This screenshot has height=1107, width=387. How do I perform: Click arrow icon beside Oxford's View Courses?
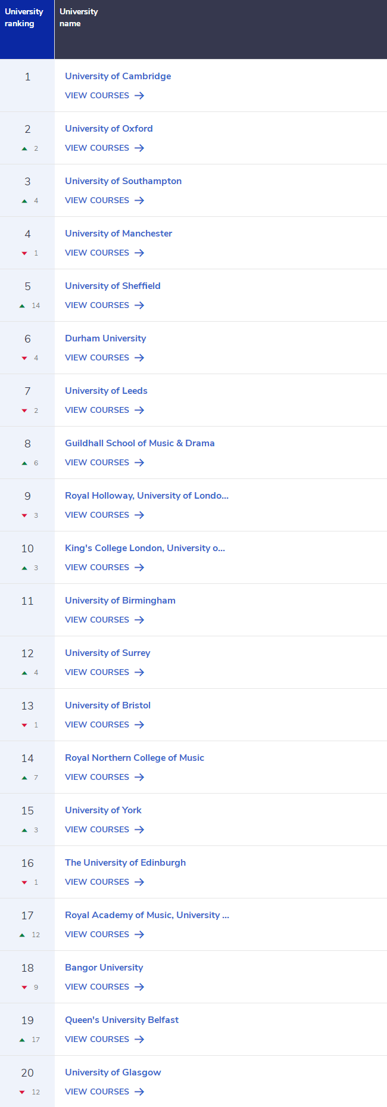(139, 148)
